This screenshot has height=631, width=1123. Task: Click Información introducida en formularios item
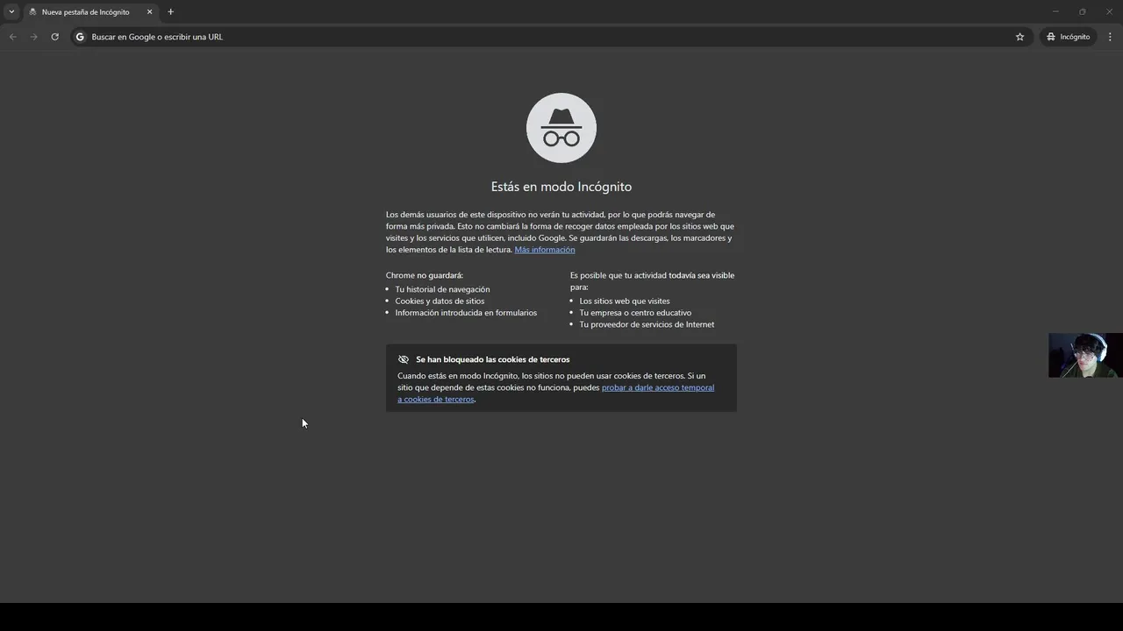pos(466,313)
